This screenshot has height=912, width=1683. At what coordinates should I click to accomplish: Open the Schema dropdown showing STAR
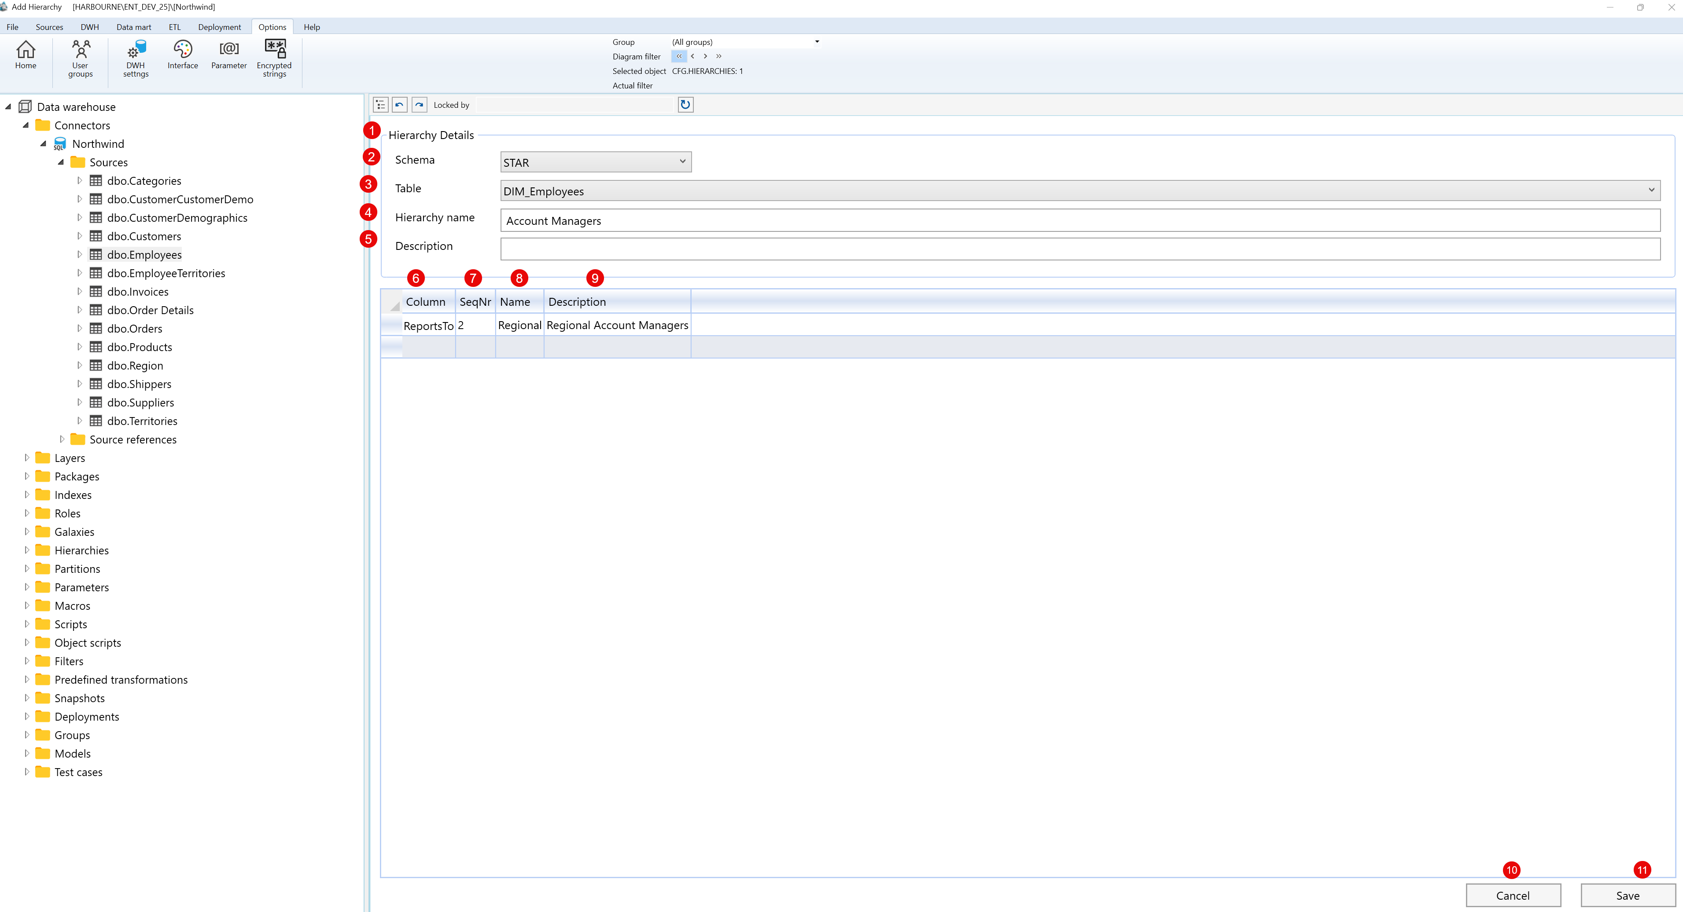point(596,162)
